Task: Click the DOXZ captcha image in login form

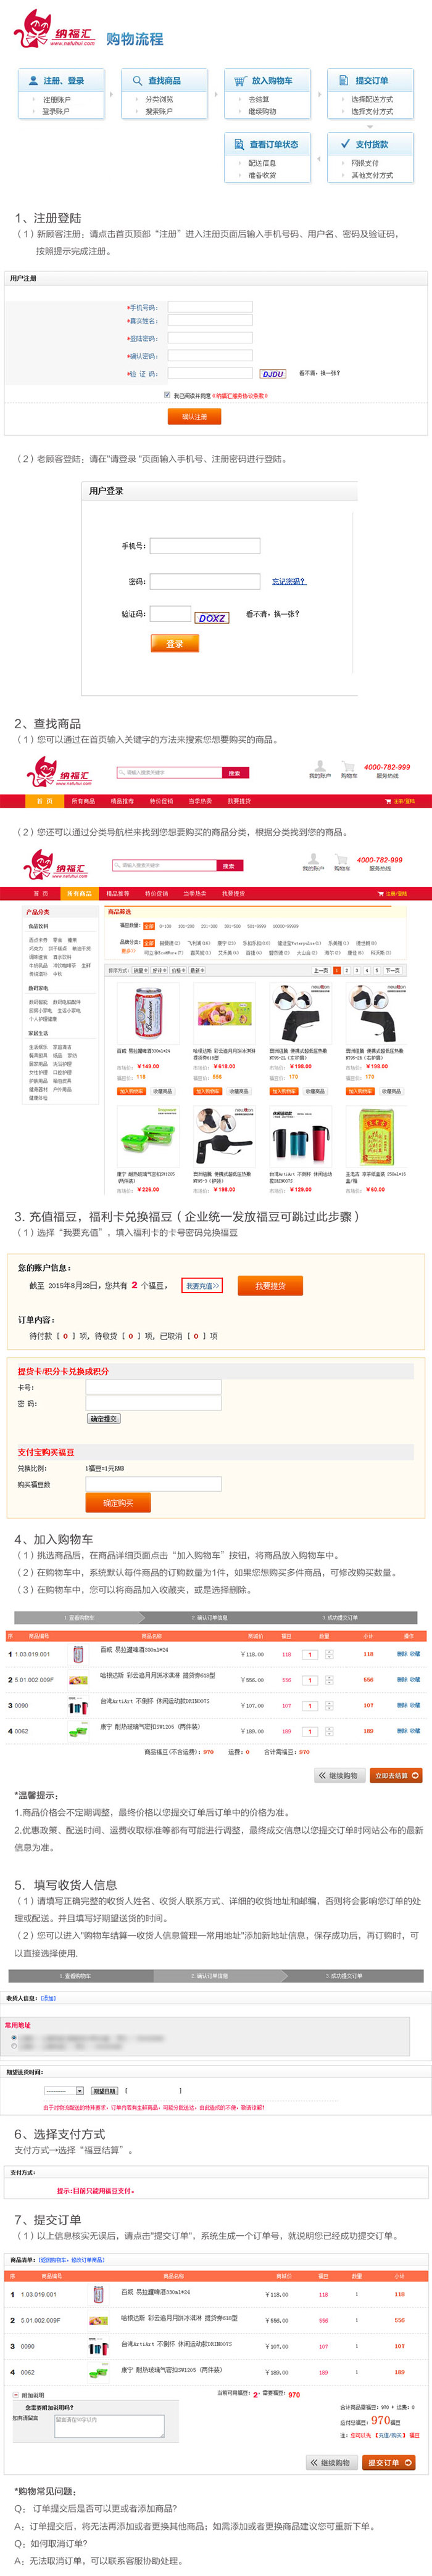Action: pyautogui.click(x=212, y=617)
